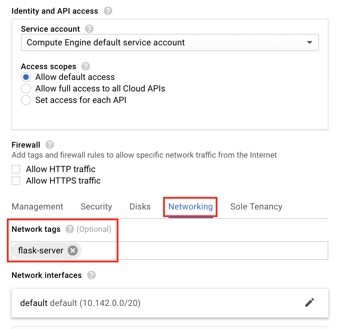Viewport: 337px width, 329px height.
Task: Click the Network tags input field
Action: click(x=198, y=251)
